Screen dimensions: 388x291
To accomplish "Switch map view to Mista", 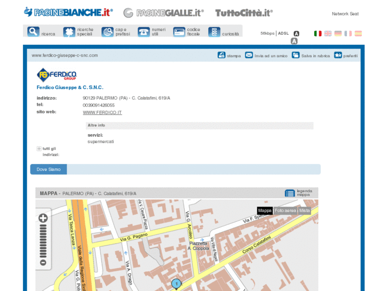I will 304,210.
